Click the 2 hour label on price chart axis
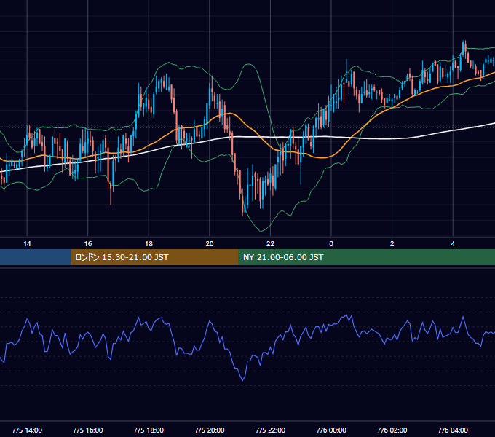This screenshot has width=495, height=437. 392,244
